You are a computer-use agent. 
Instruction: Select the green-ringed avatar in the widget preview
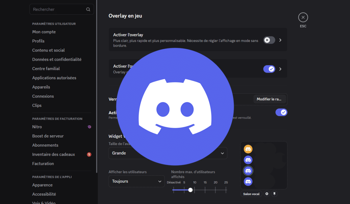tap(248, 170)
